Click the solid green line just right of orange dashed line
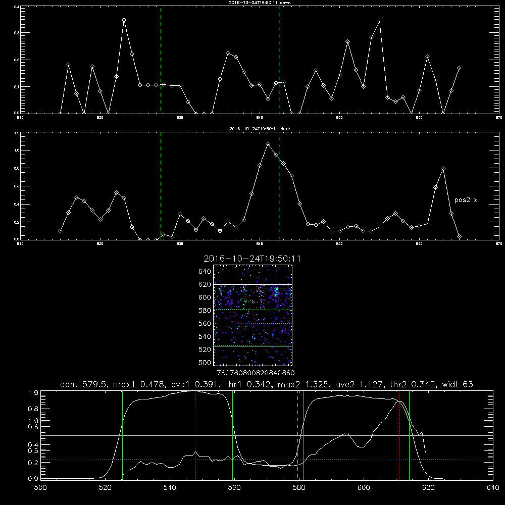This screenshot has width=505, height=505. [304, 435]
